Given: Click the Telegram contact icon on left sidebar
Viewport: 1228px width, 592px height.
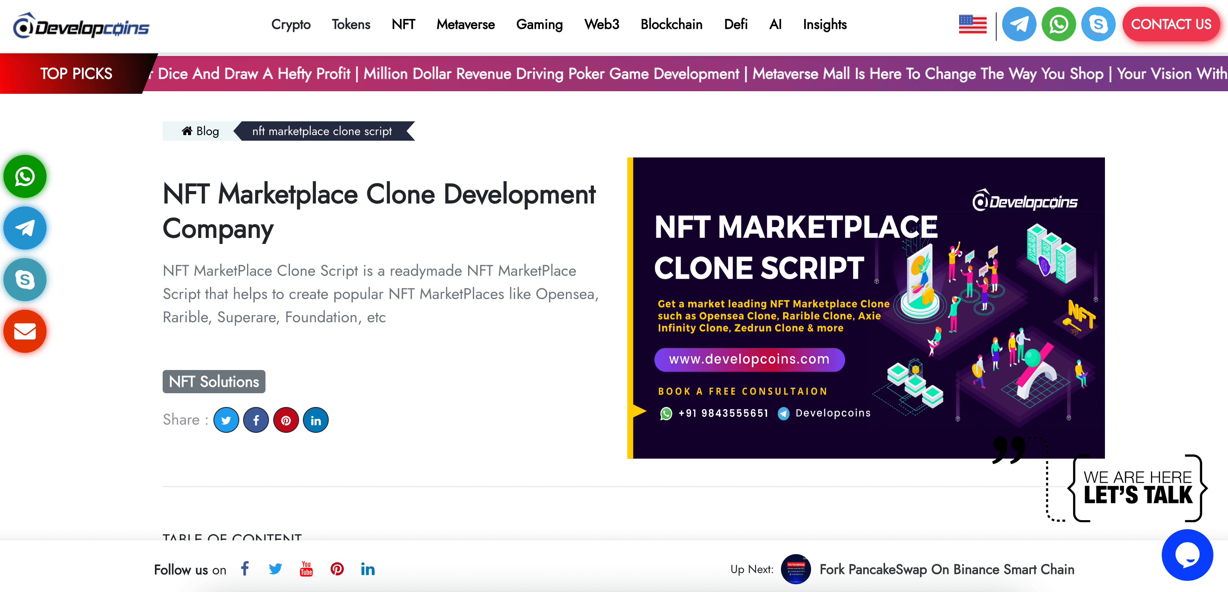Looking at the screenshot, I should [x=26, y=228].
